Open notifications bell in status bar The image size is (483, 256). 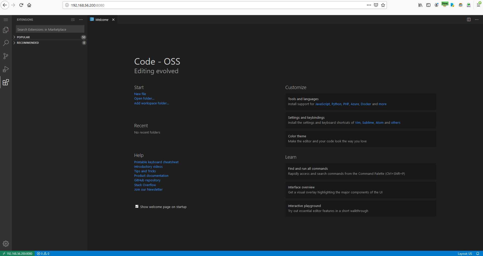tap(478, 253)
